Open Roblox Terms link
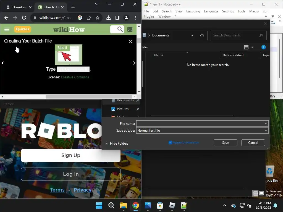 pyautogui.click(x=57, y=190)
